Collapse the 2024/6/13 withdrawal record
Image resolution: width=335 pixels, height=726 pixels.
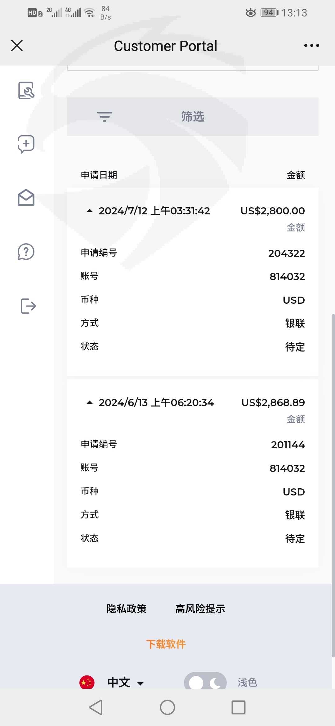click(x=90, y=403)
